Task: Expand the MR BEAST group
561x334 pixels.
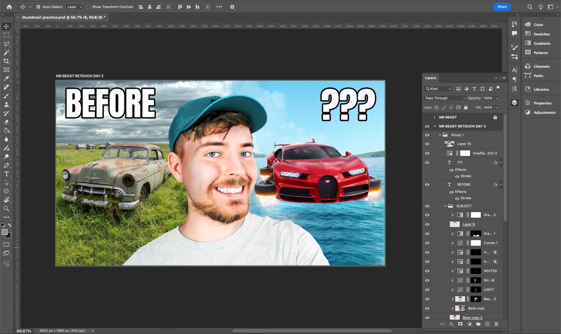Action: click(435, 117)
